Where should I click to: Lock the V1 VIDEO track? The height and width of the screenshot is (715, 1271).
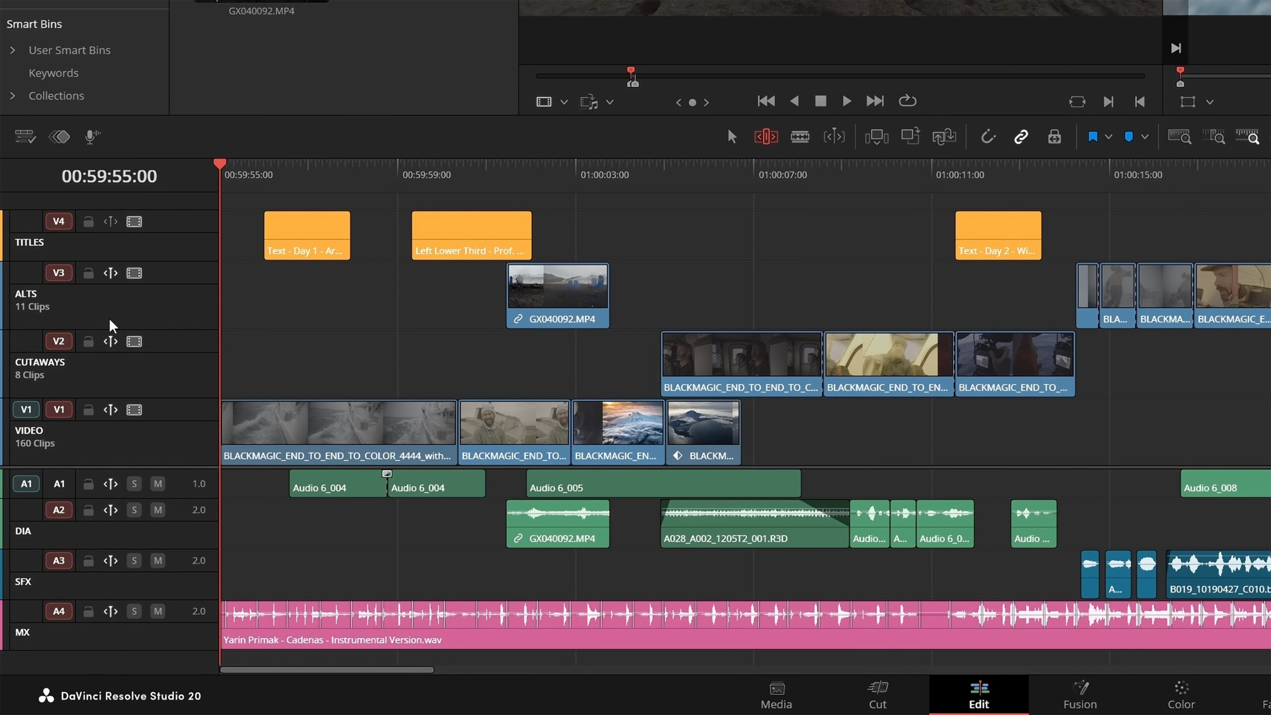(x=88, y=409)
